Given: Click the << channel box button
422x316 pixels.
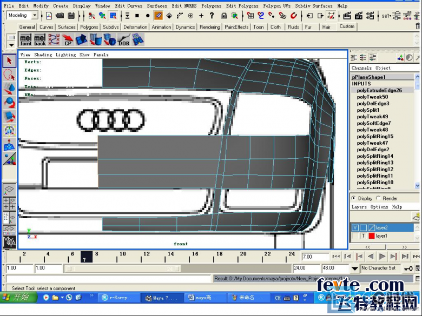Looking at the screenshot, I should [x=368, y=247].
